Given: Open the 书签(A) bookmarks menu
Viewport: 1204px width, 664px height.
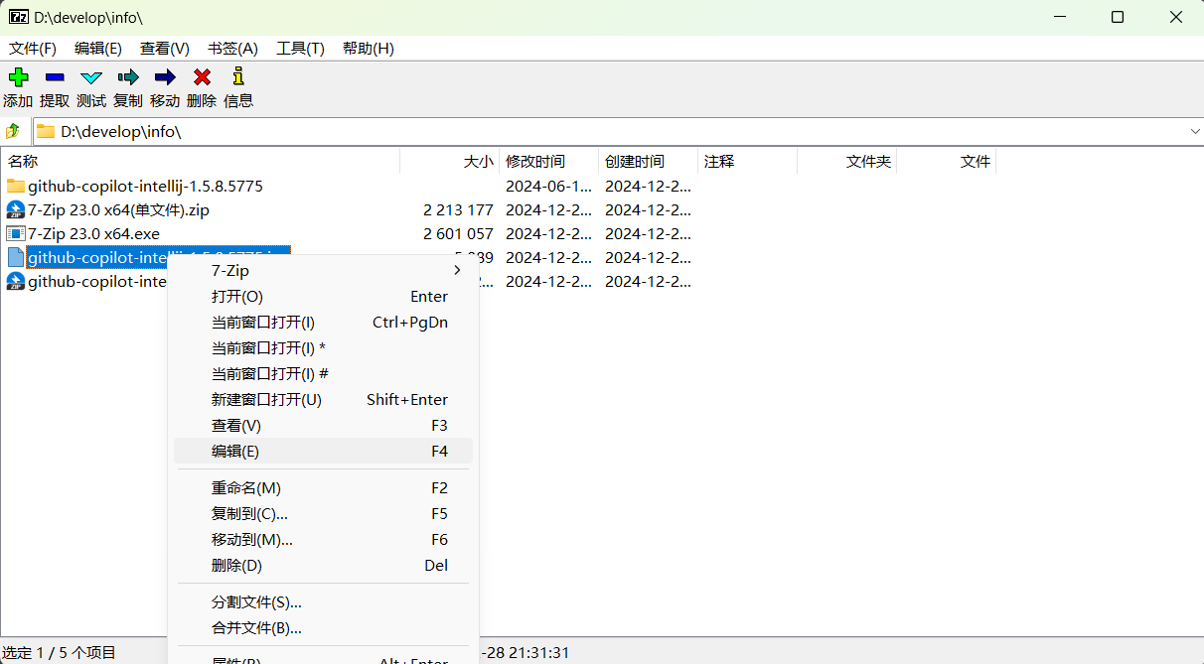Looking at the screenshot, I should click(x=232, y=49).
